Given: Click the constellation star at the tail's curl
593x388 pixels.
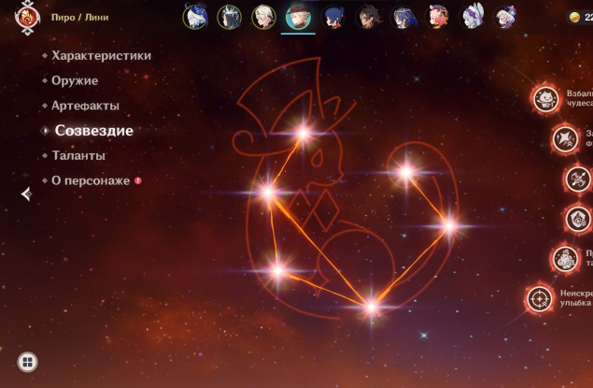Looking at the screenshot, I should 406,173.
